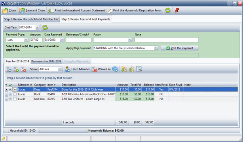Print the Household Registration Form
The height and width of the screenshot is (142, 243).
pos(134,11)
